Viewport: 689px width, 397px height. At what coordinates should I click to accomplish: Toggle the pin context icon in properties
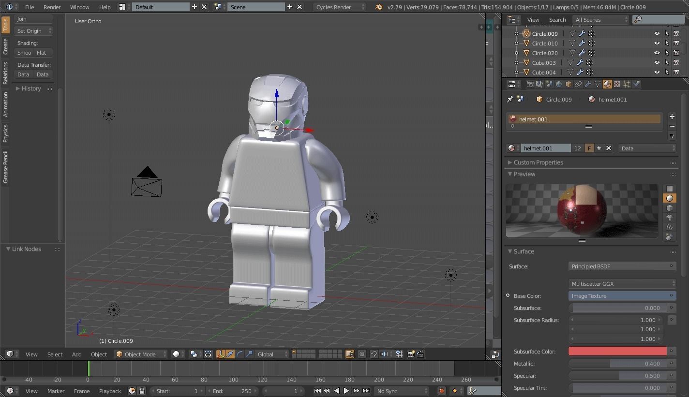coord(510,99)
